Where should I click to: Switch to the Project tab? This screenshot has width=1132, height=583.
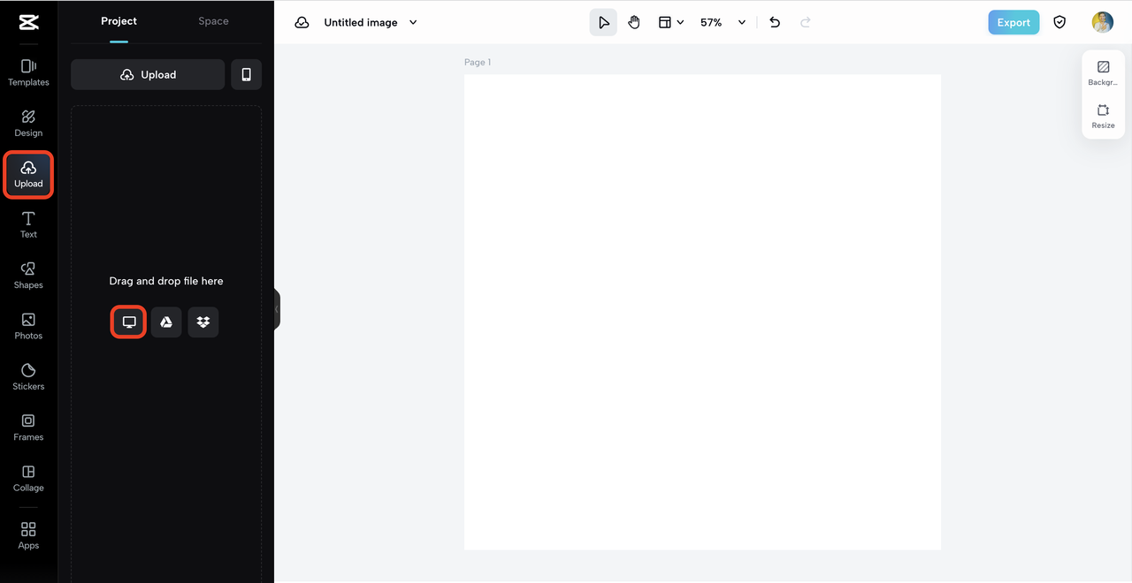point(119,21)
